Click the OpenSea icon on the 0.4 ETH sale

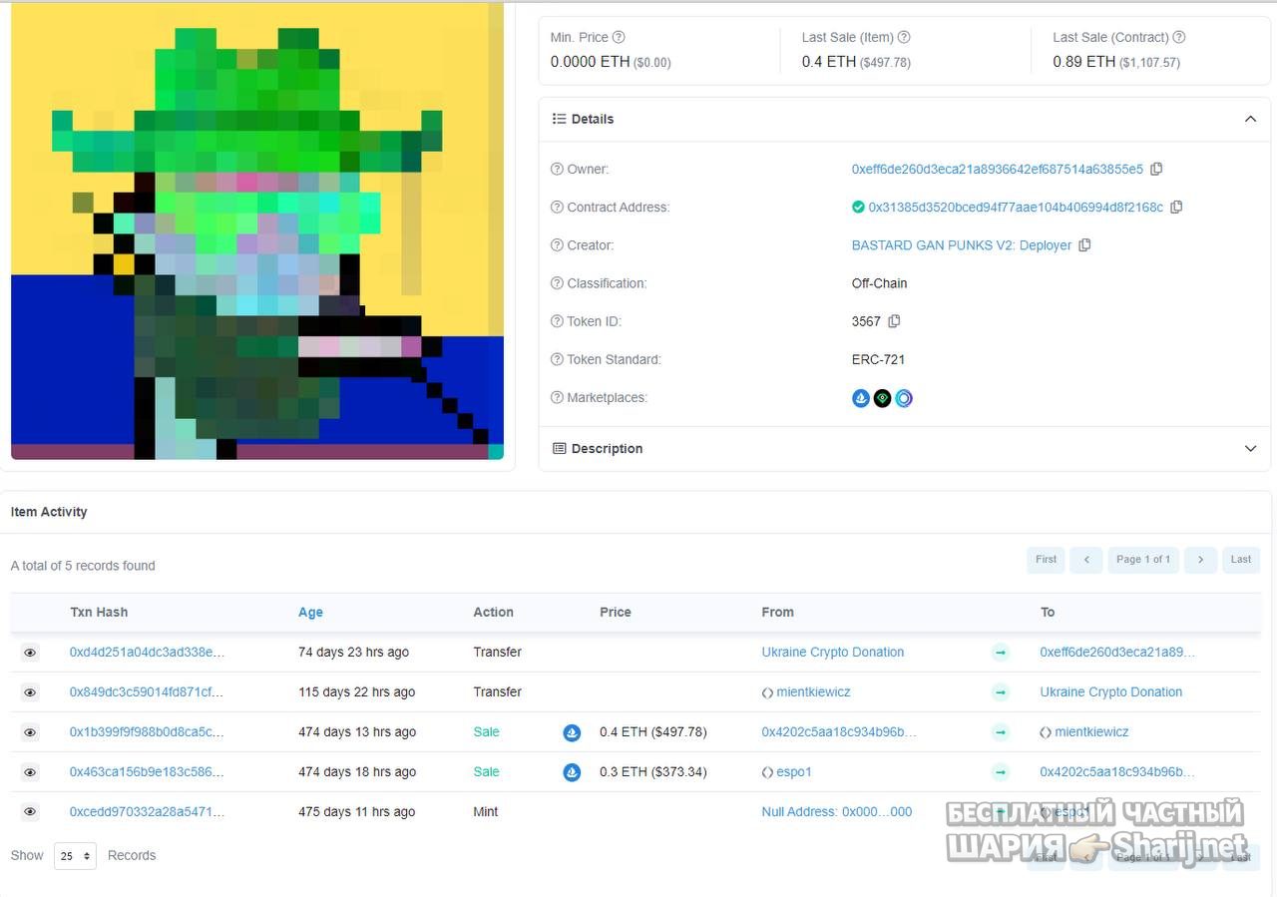(572, 732)
